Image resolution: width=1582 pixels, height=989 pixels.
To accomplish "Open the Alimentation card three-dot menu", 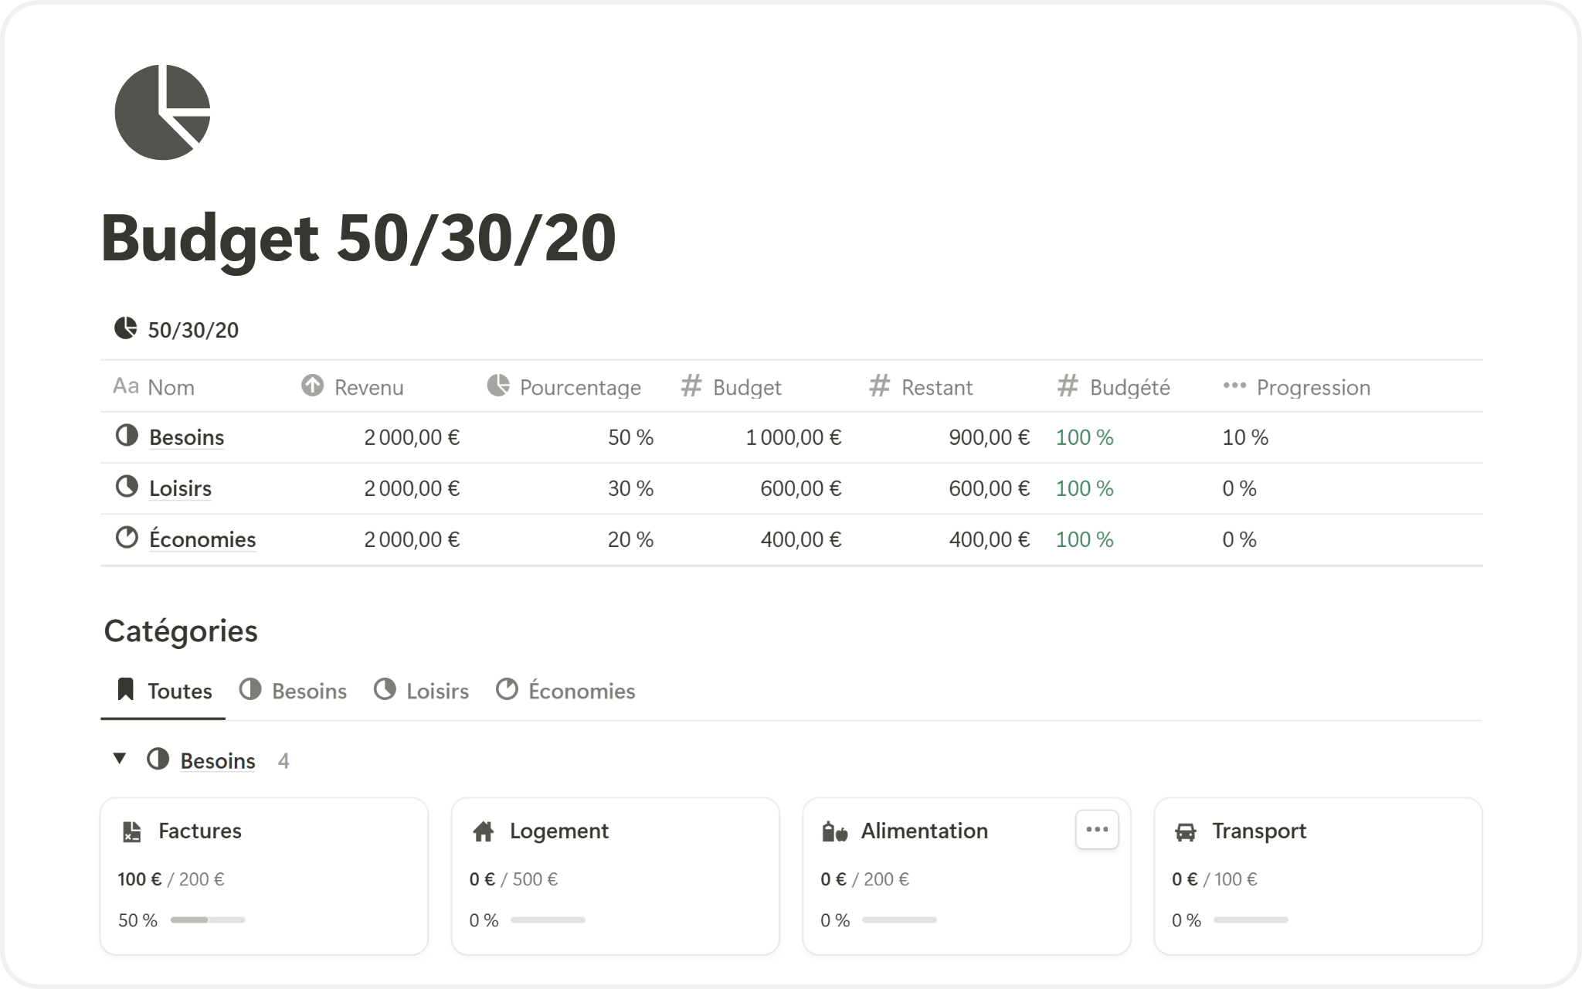I will (x=1096, y=830).
